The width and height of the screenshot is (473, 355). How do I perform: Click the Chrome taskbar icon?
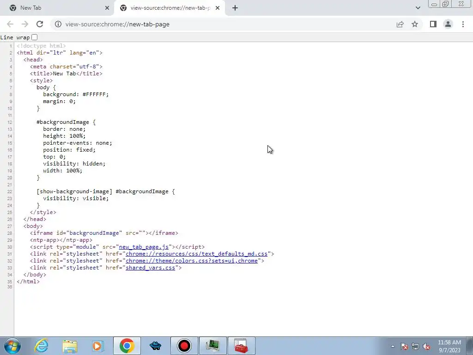[127, 346]
